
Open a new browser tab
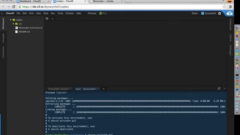128,1
